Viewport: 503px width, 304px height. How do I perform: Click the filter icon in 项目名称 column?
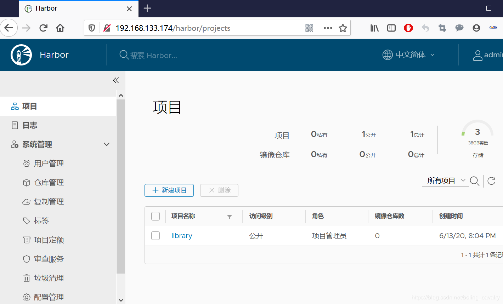[230, 217]
